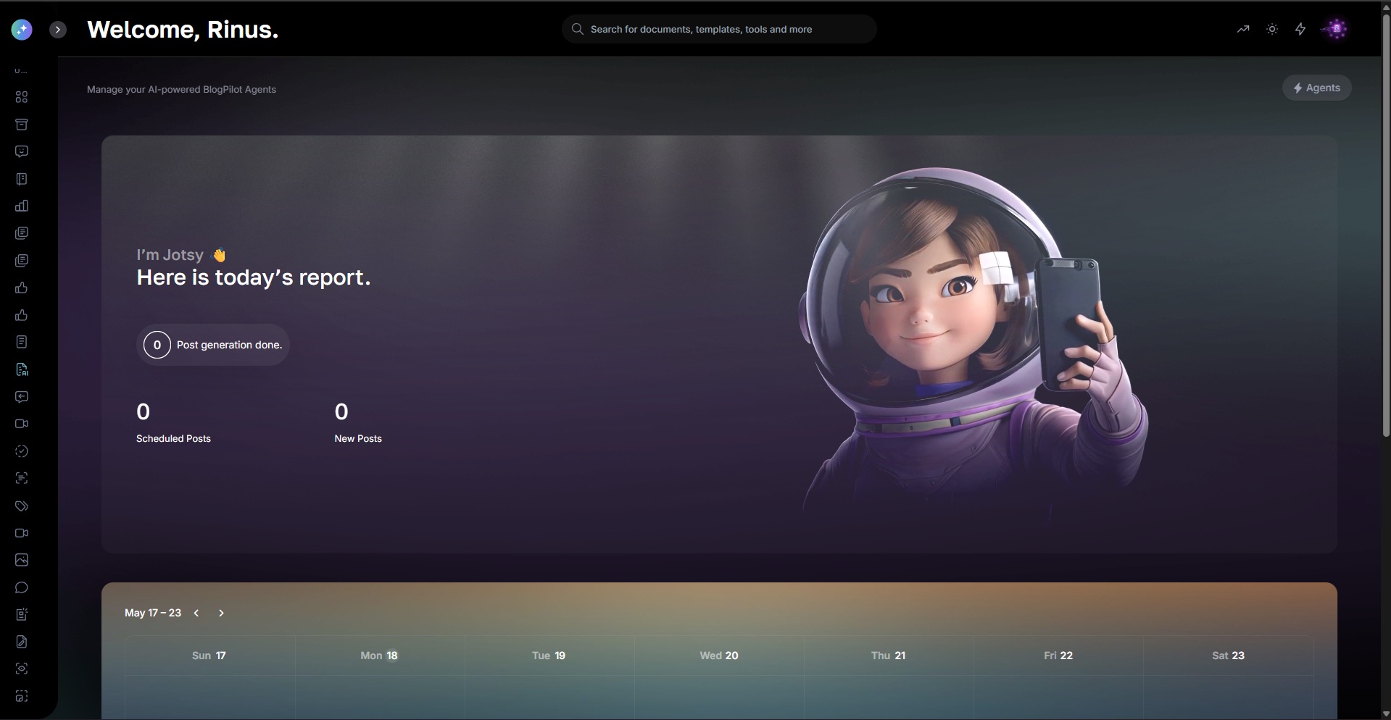Open the dashboard grid icon in the sidebar
The width and height of the screenshot is (1391, 720).
pos(22,97)
